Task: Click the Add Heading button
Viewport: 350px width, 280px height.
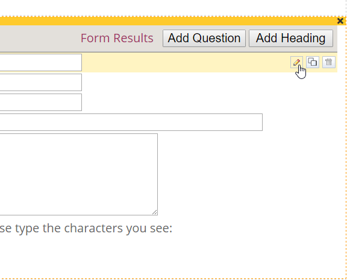Action: [x=291, y=38]
